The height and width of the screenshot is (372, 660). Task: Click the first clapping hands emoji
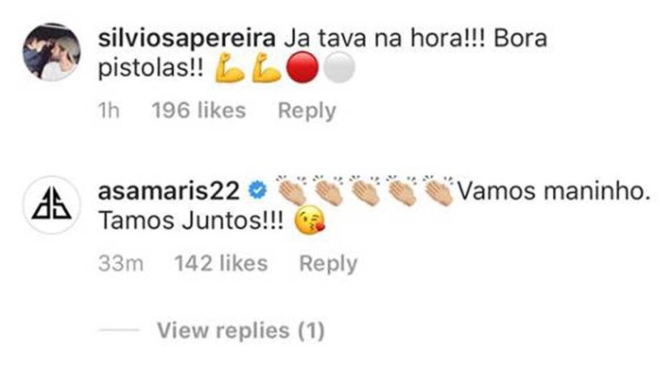tap(291, 190)
